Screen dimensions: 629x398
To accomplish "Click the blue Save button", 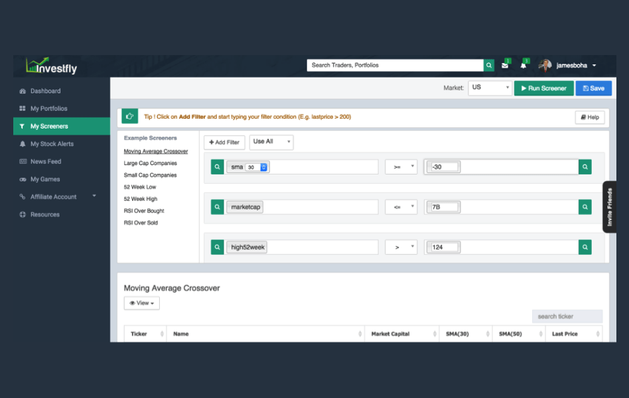I will 593,88.
